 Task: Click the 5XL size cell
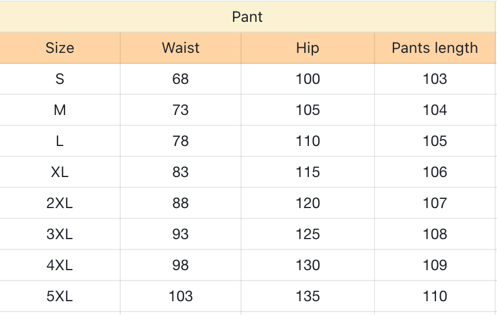[60, 296]
